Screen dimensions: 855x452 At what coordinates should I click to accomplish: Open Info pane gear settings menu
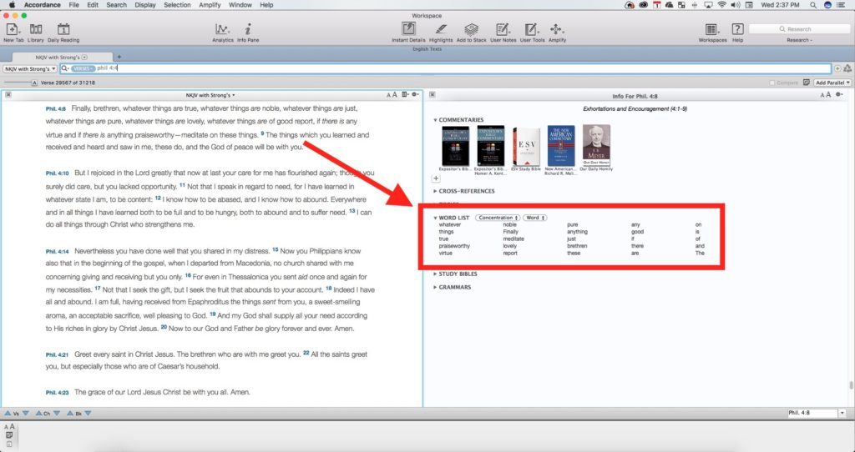[x=840, y=95]
